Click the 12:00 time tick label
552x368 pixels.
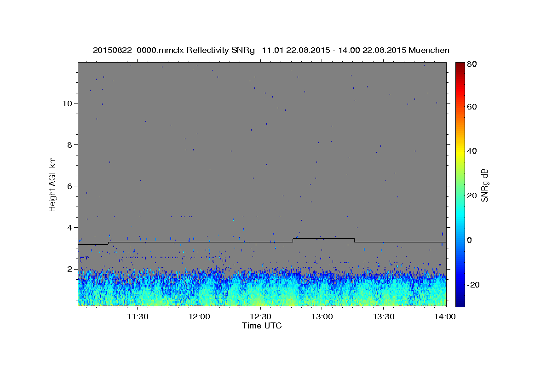point(199,316)
